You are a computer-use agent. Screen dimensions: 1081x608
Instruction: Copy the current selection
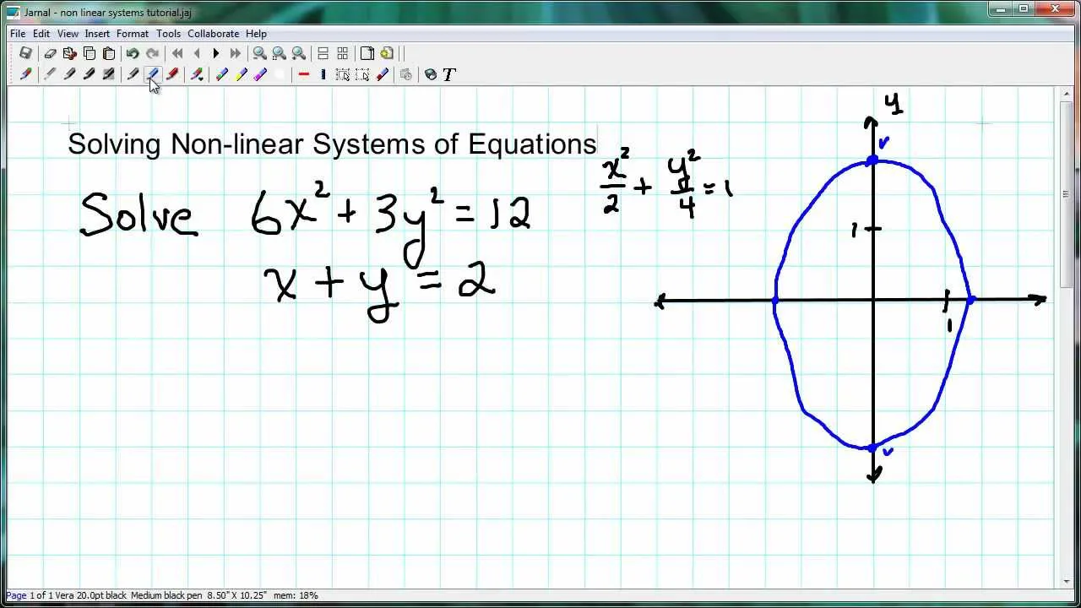point(88,53)
